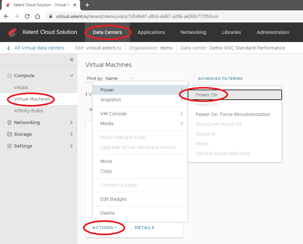Switch to the Applications tab
Image resolution: width=303 pixels, height=244 pixels.
(151, 32)
